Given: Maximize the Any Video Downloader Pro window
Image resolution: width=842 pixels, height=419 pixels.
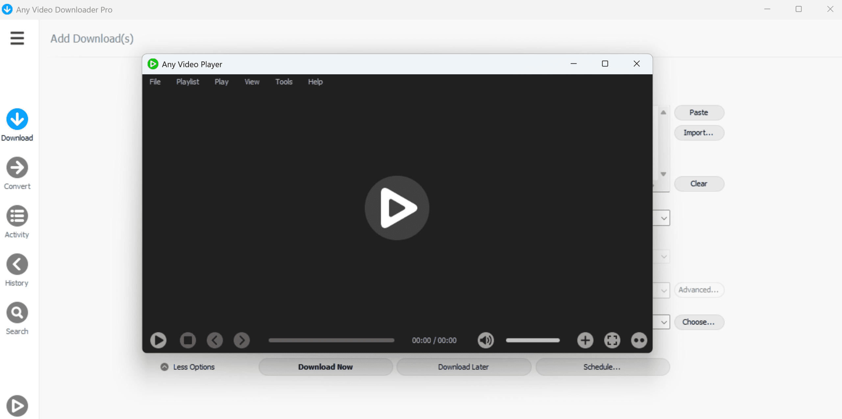Looking at the screenshot, I should 799,9.
